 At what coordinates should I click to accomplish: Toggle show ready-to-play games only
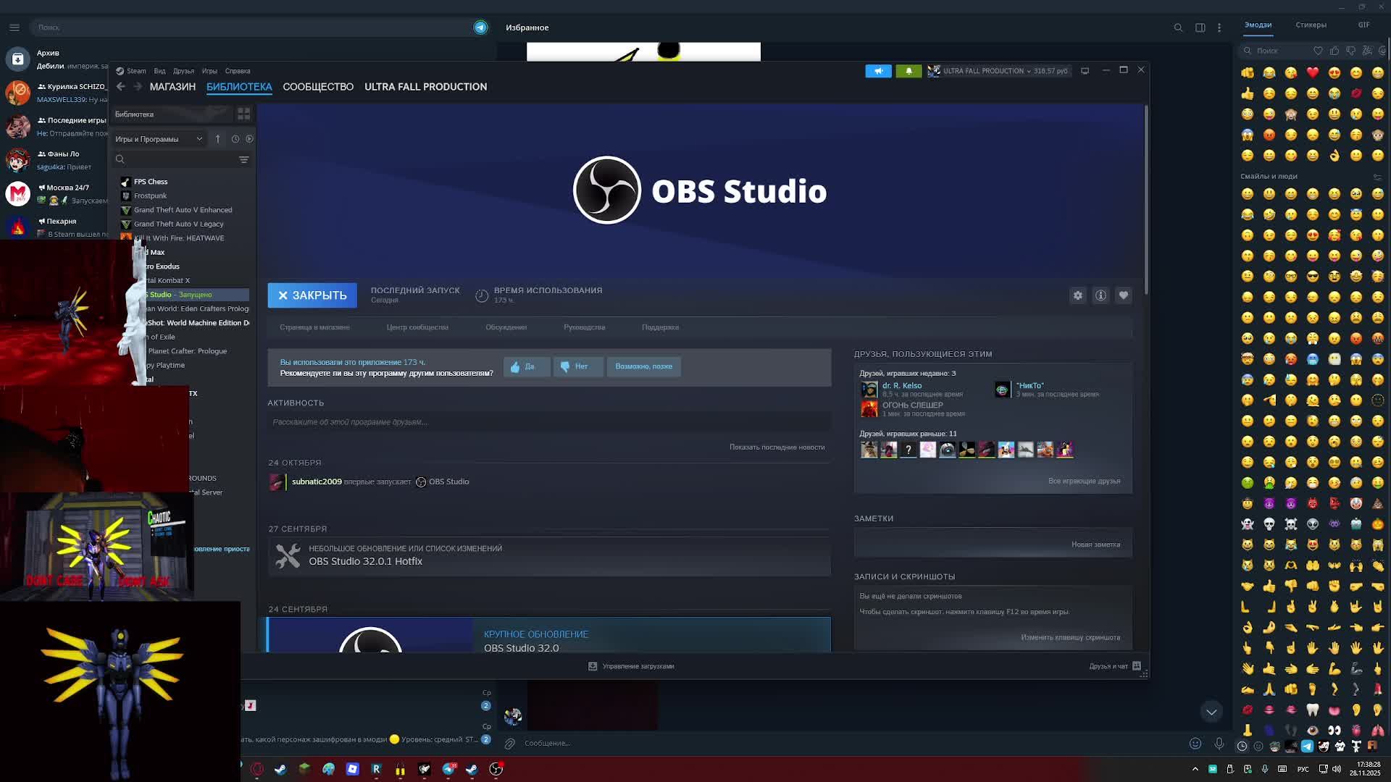click(x=249, y=139)
